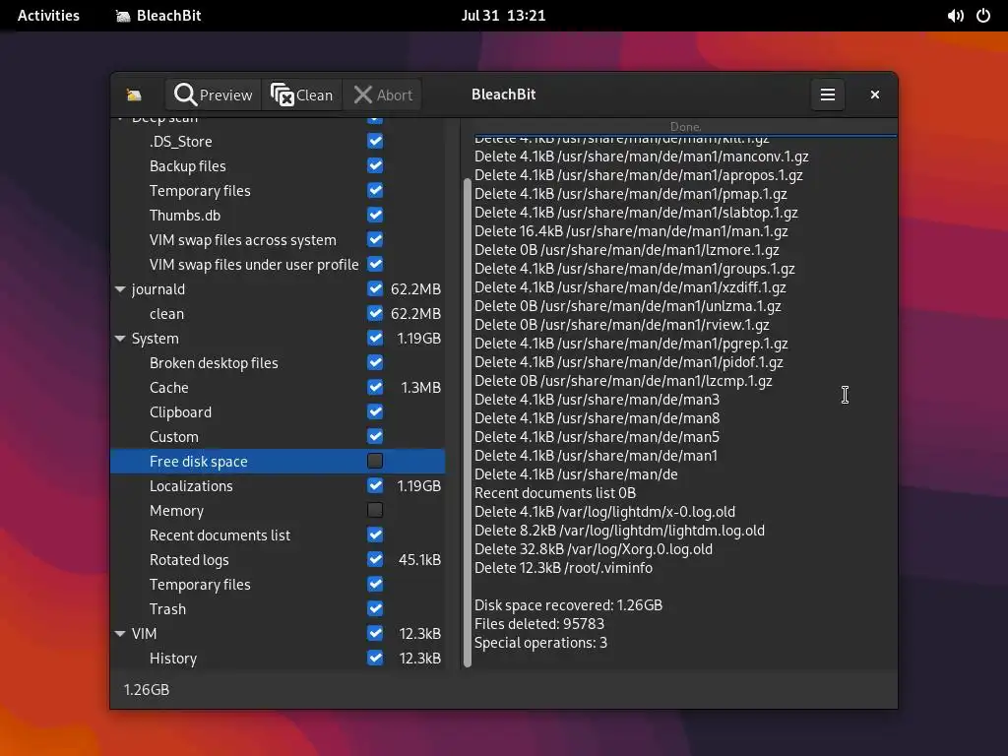Toggle the System group checkbox
The width and height of the screenshot is (1008, 756).
click(375, 339)
